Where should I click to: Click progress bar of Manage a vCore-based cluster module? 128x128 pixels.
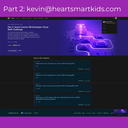click(81, 91)
